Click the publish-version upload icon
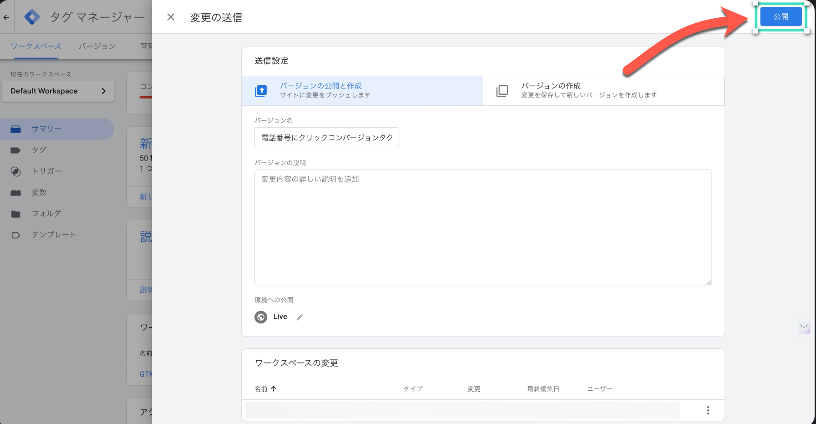Image resolution: width=816 pixels, height=424 pixels. tap(261, 91)
